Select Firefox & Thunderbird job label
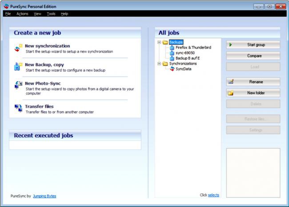 193,48
